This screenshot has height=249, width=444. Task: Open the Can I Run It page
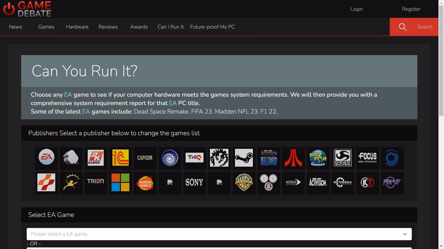click(171, 27)
